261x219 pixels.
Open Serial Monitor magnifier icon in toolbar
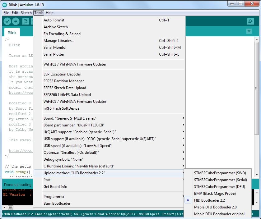tap(250, 21)
